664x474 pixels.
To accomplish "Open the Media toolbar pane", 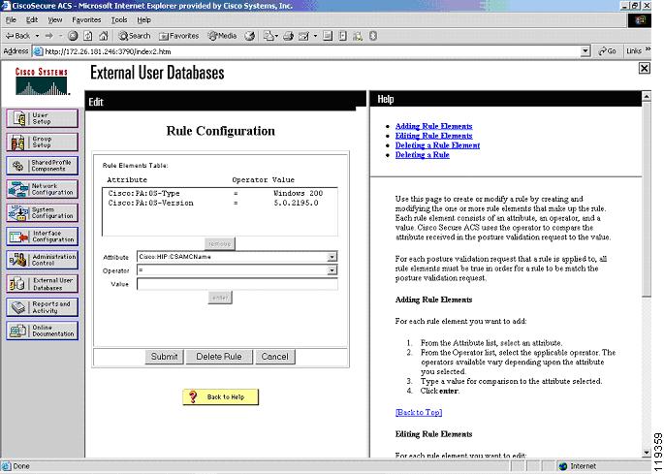I will pos(222,36).
